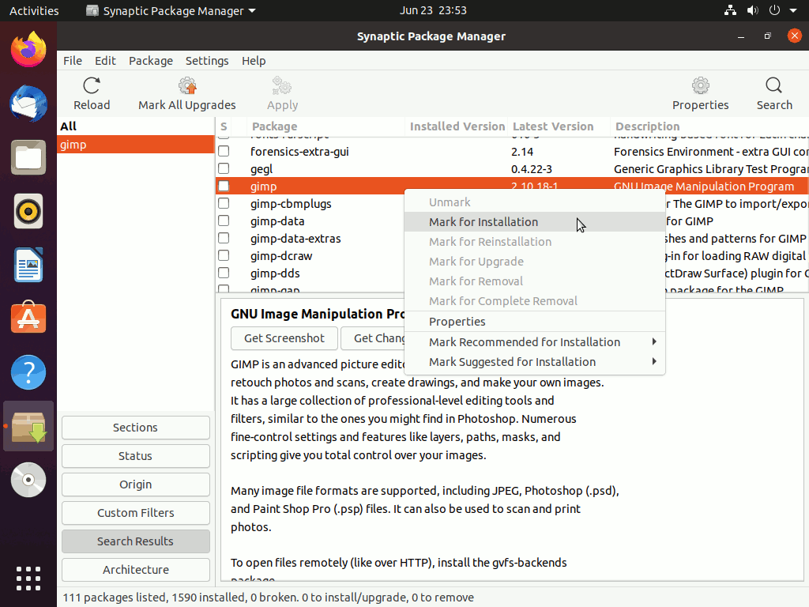The width and height of the screenshot is (809, 607).
Task: Open the Synaptic Package Manager app menu dropdown
Action: click(171, 10)
